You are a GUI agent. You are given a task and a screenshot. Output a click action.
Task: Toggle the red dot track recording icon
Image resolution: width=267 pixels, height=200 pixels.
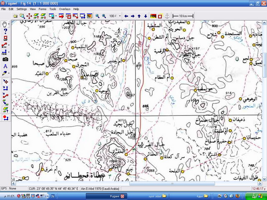5,117
